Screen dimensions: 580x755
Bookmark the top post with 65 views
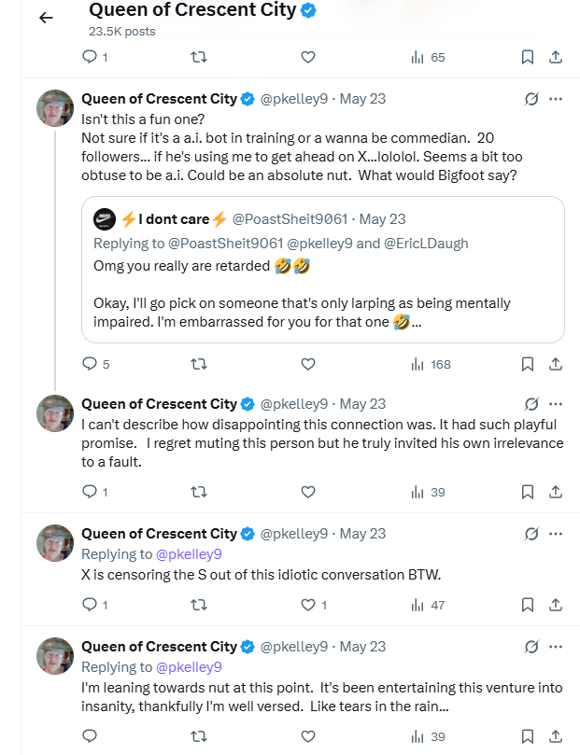[528, 57]
